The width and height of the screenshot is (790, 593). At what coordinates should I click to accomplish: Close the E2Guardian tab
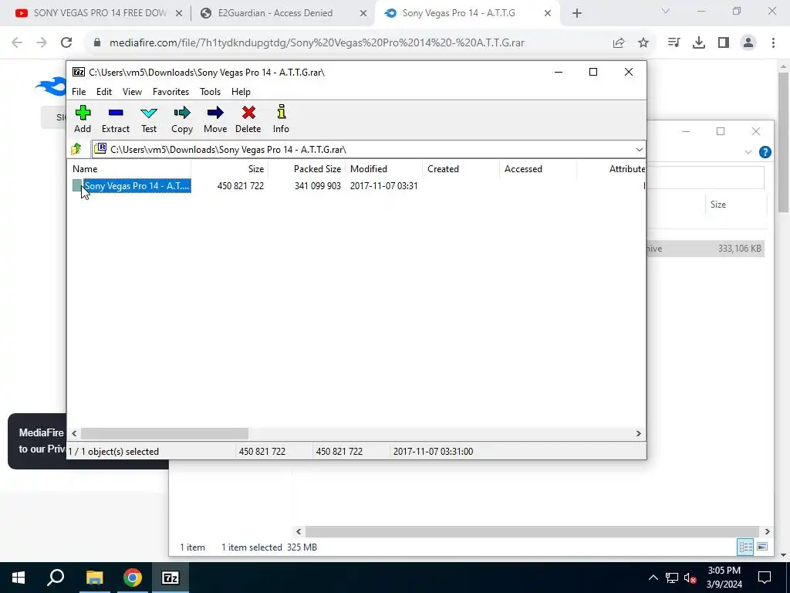363,14
